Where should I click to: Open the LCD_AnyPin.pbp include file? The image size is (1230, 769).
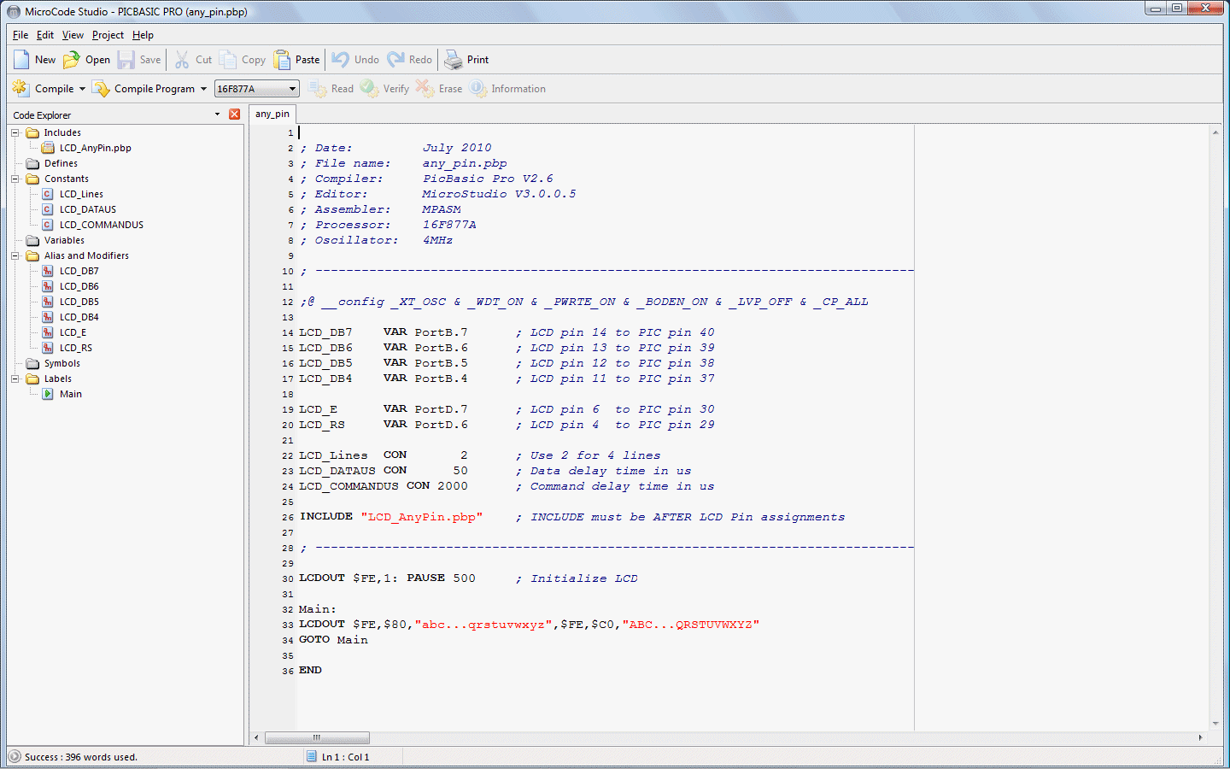[x=95, y=148]
